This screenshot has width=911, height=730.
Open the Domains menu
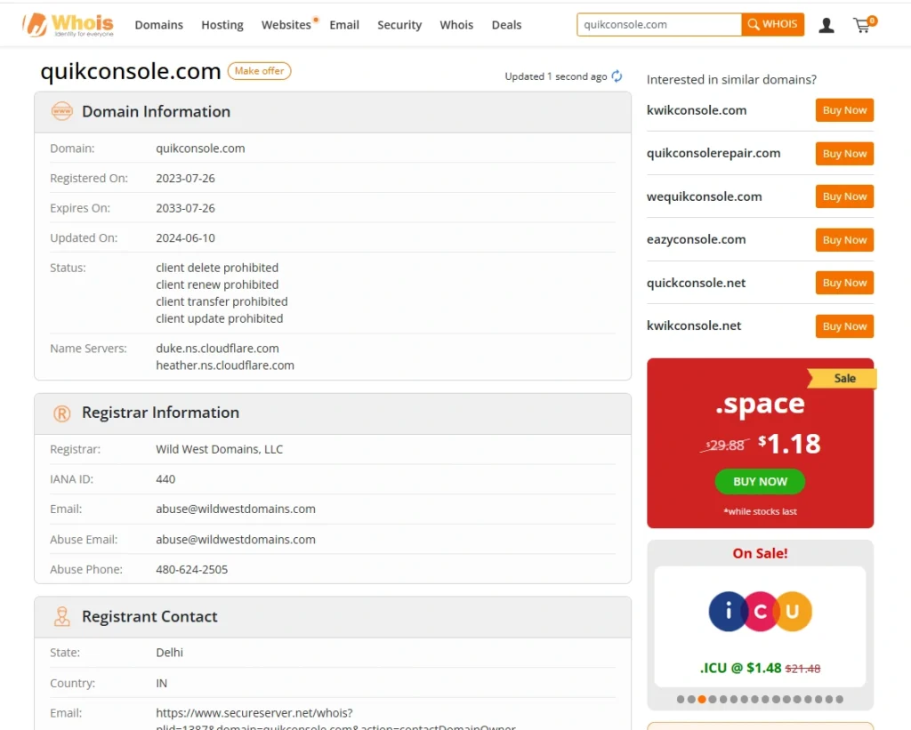[158, 25]
